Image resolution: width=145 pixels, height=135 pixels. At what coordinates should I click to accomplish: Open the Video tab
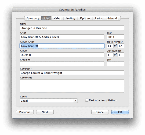[57, 18]
